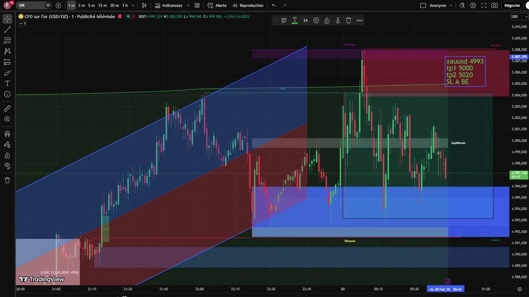Take a chart snapshot with camera icon
Screen dimensions: 529x297
(495, 5)
